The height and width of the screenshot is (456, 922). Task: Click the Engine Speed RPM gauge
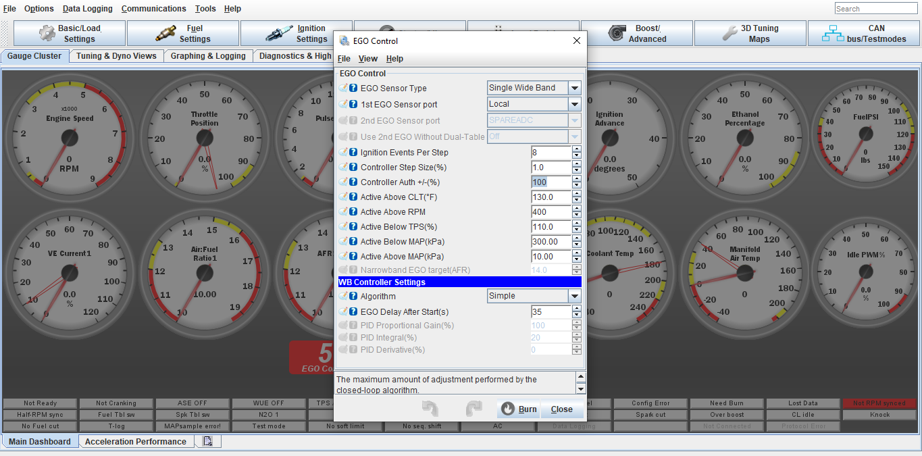pyautogui.click(x=70, y=137)
